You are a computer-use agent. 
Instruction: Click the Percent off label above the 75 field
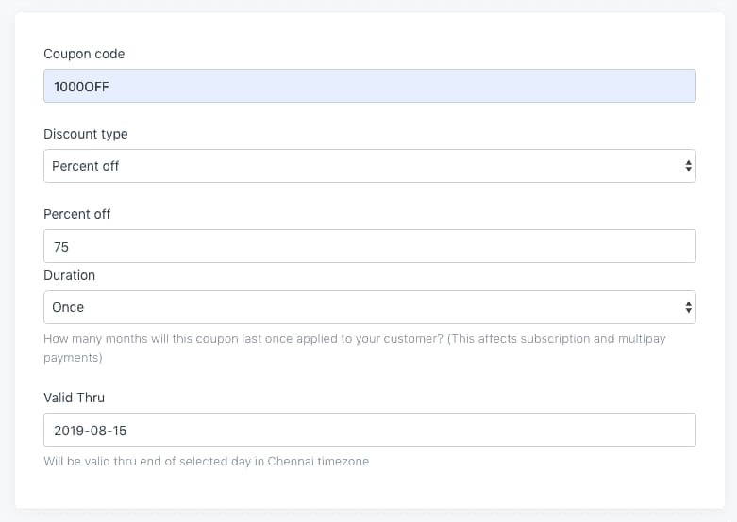point(76,214)
